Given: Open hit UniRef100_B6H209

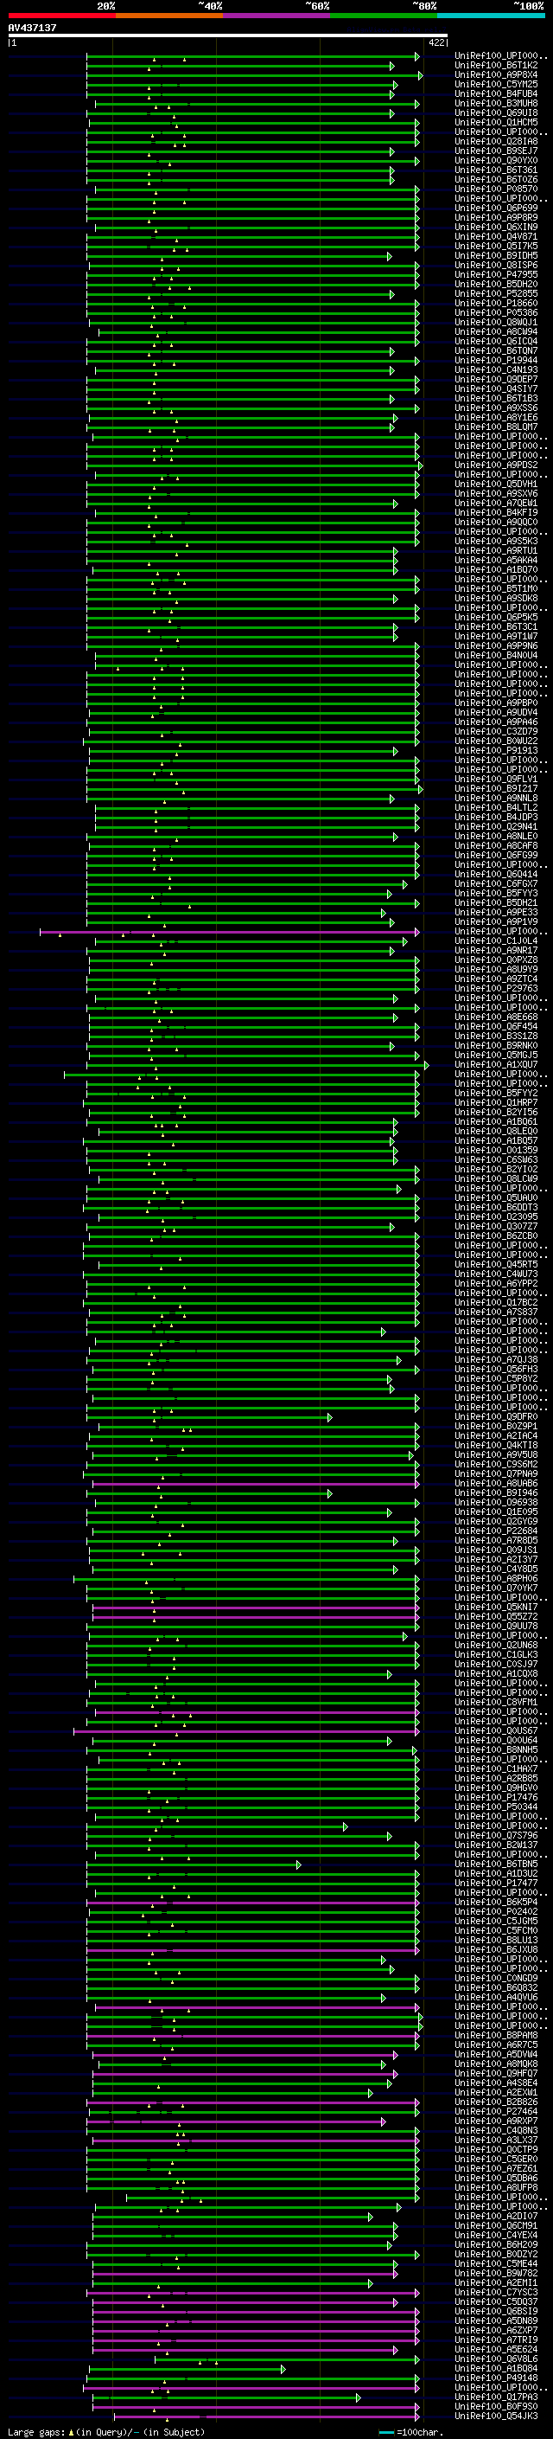Looking at the screenshot, I should click(x=496, y=2245).
